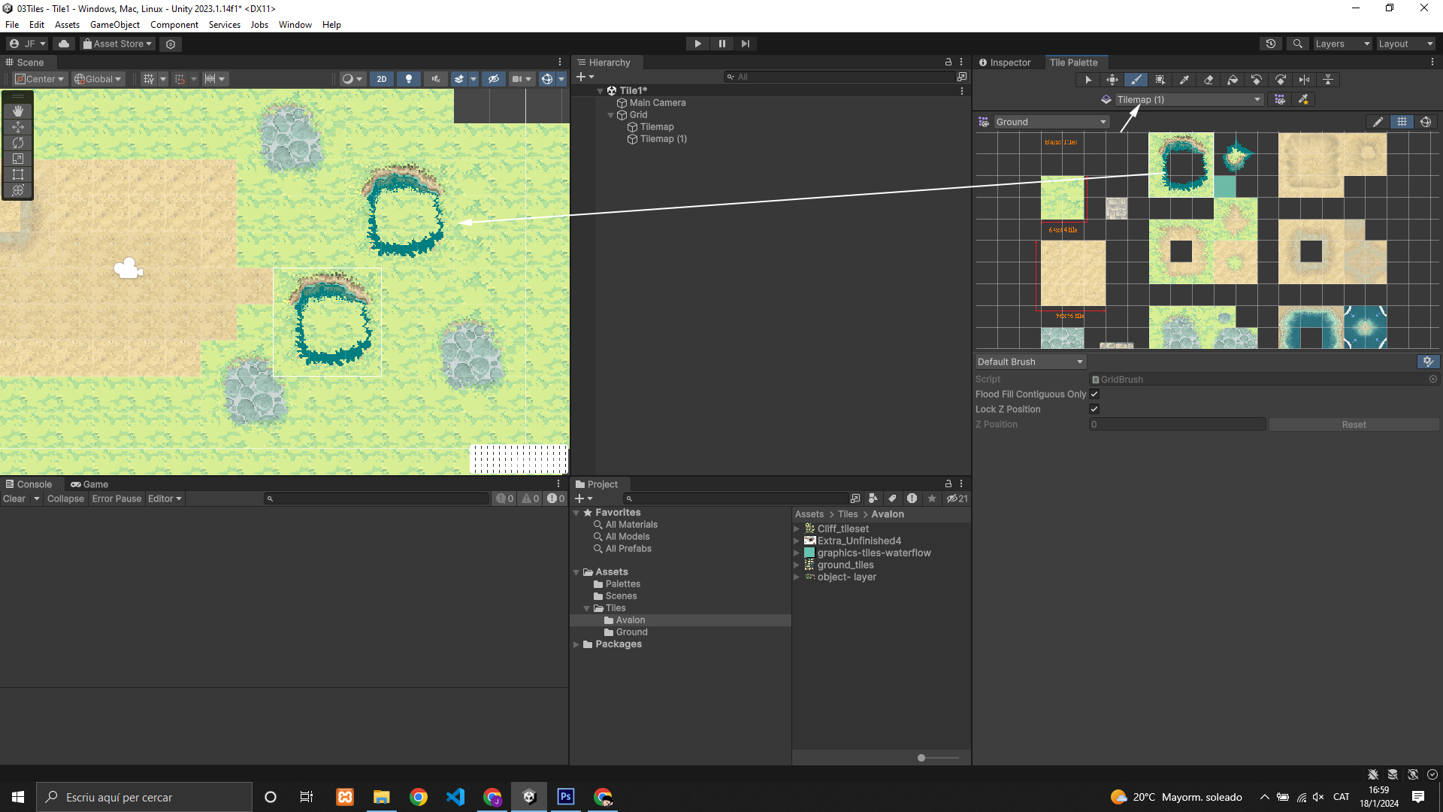This screenshot has height=812, width=1443.
Task: Click the Flip X mirror tool
Action: 1305,80
